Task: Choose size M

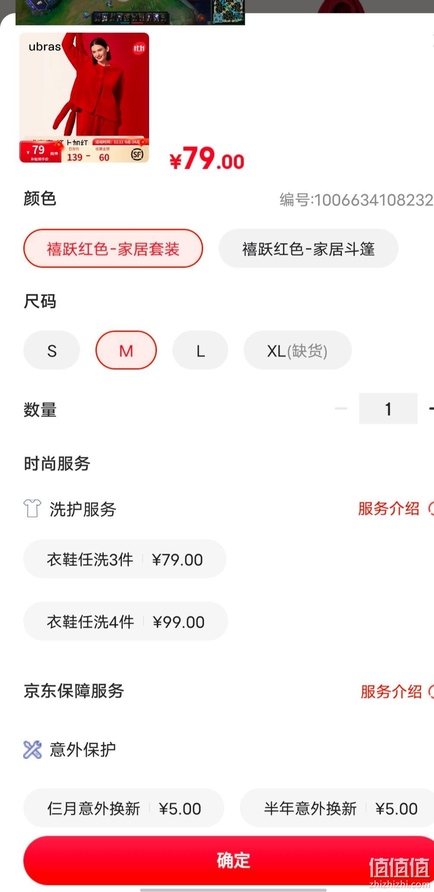Action: pyautogui.click(x=126, y=350)
